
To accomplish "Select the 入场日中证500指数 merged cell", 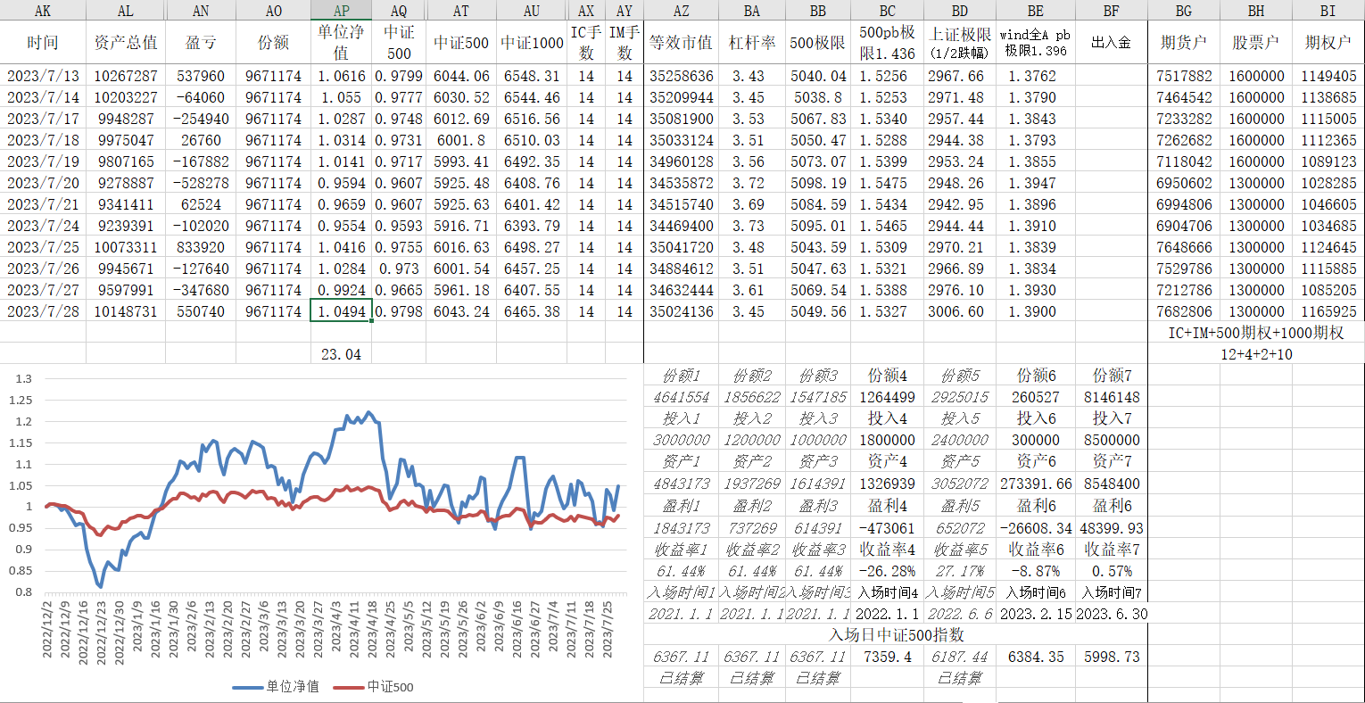I will click(896, 635).
